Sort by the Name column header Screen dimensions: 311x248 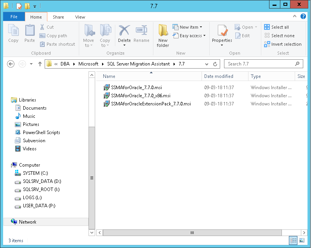click(149, 76)
